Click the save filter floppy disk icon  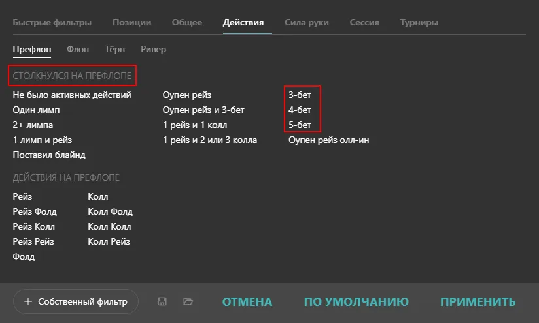(x=162, y=301)
